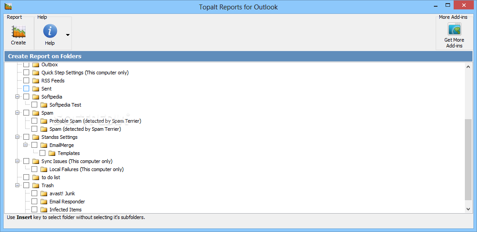The image size is (477, 232).
Task: Click the Infected Items folder icon
Action: (x=44, y=210)
